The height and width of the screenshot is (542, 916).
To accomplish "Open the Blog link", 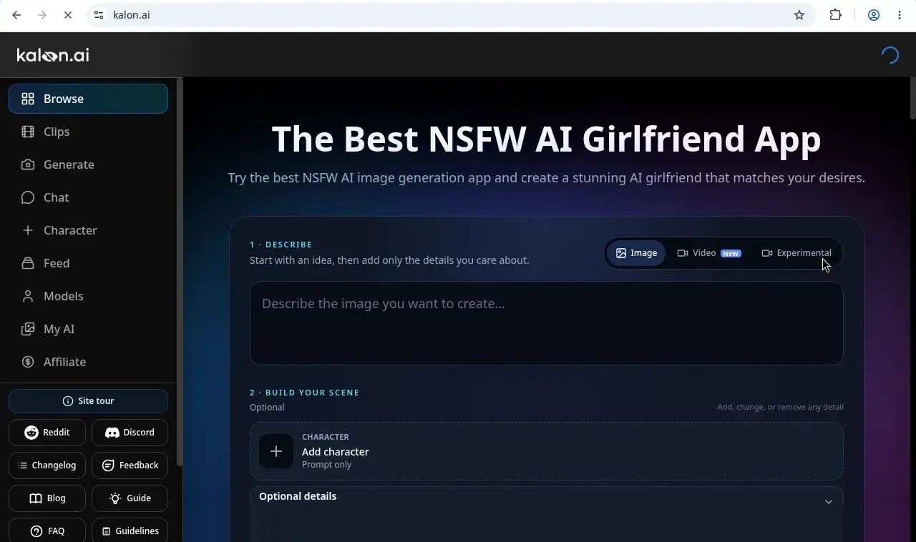I will (x=47, y=498).
